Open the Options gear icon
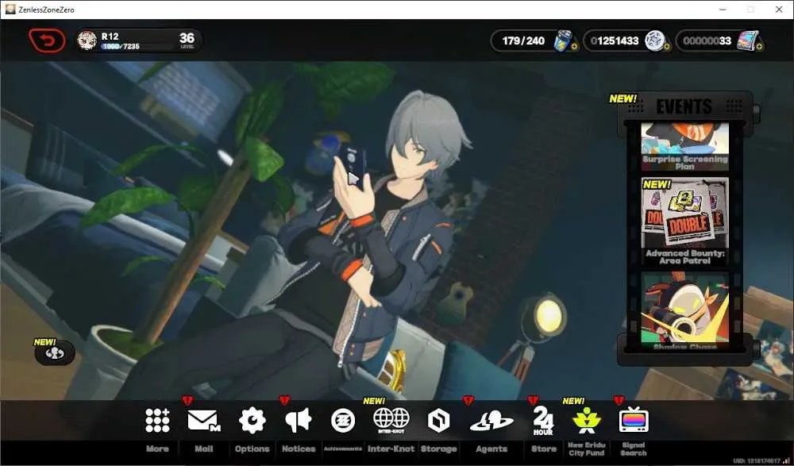Screen dimensions: 794x466 tap(252, 421)
